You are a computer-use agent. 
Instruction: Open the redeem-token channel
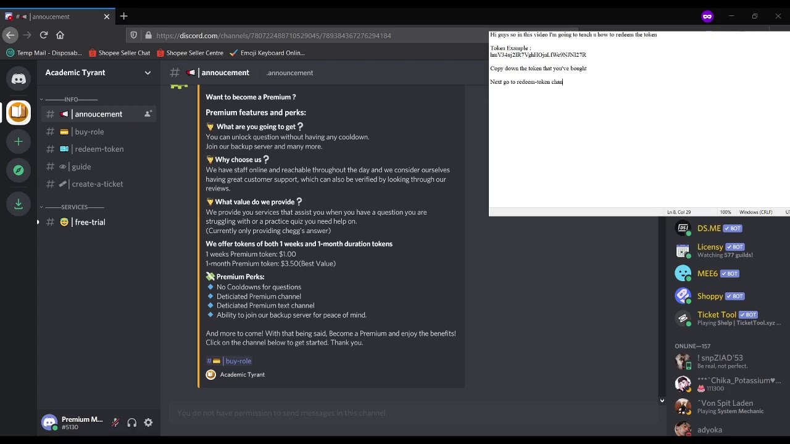[x=98, y=149]
